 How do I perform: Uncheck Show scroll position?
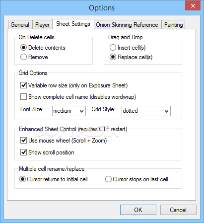tap(47, 152)
